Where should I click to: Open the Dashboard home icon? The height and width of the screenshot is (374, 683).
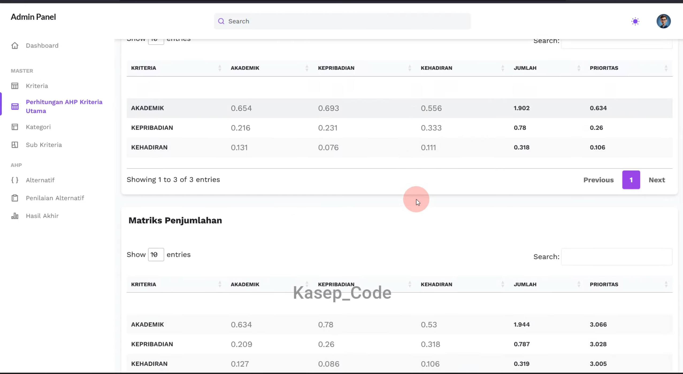(15, 45)
